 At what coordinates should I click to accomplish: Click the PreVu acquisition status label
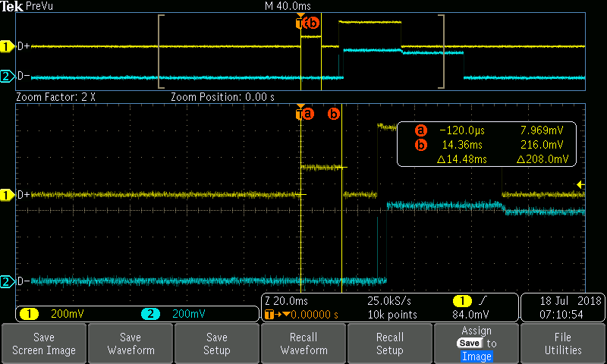click(x=39, y=6)
